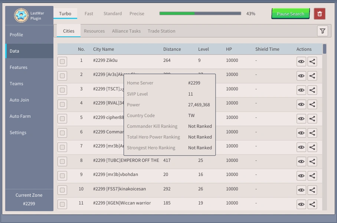This screenshot has width=337, height=223.
Task: Click eye icon for RVAL row 4
Action: [x=301, y=104]
